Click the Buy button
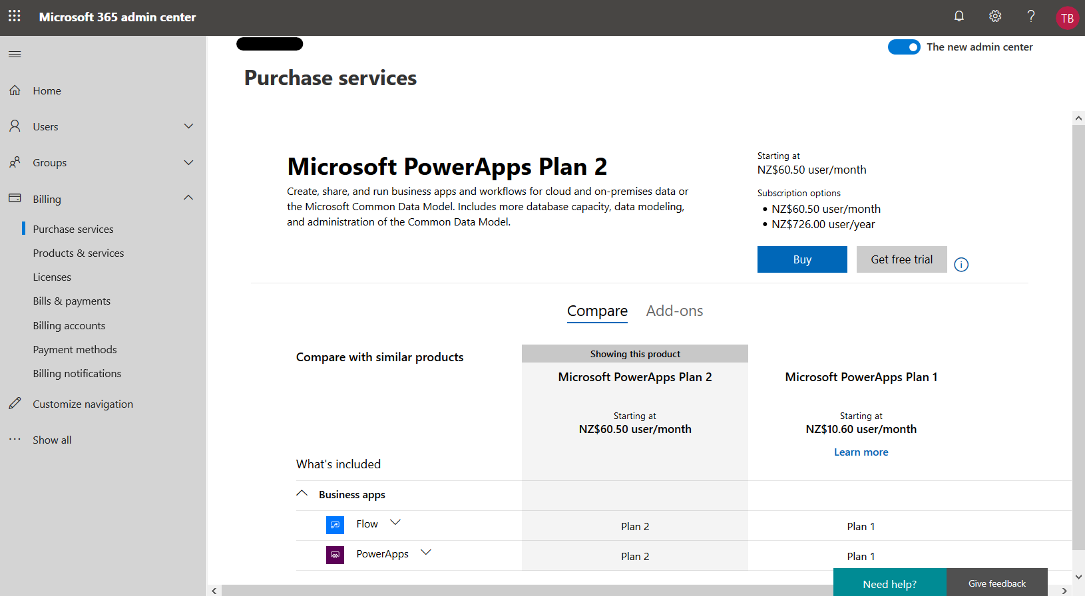1085x596 pixels. (x=802, y=259)
